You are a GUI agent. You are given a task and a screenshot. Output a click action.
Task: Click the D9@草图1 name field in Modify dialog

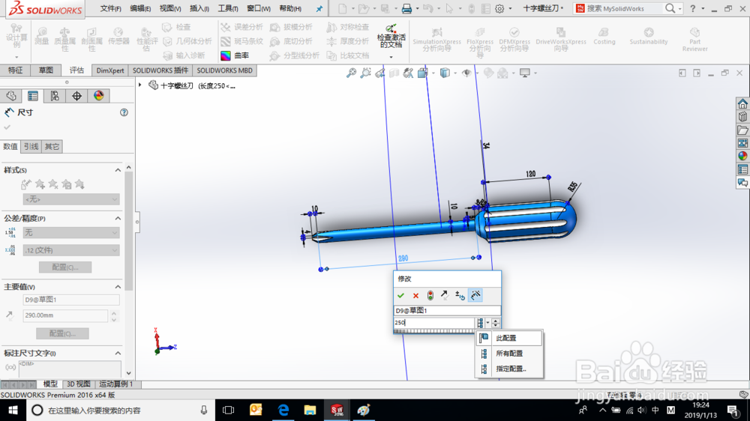447,311
